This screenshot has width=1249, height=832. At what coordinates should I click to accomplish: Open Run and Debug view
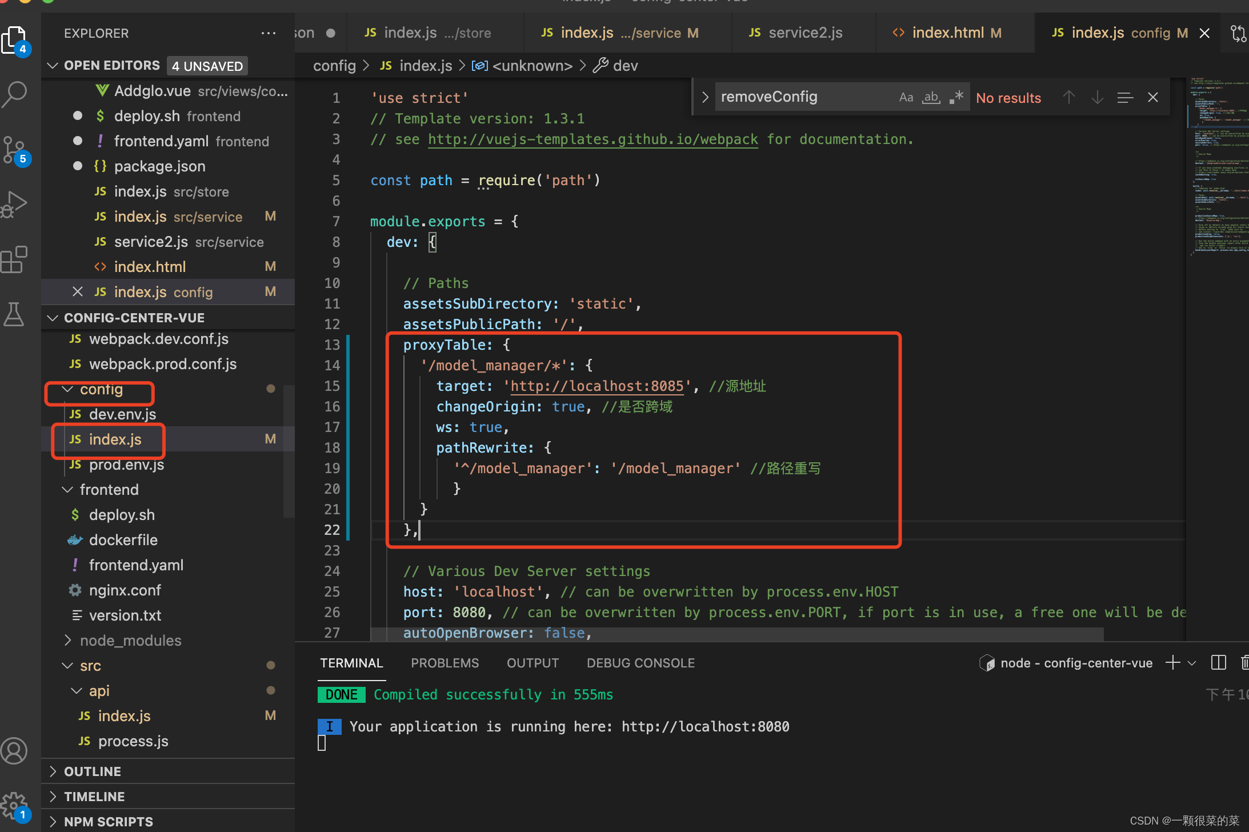[15, 205]
